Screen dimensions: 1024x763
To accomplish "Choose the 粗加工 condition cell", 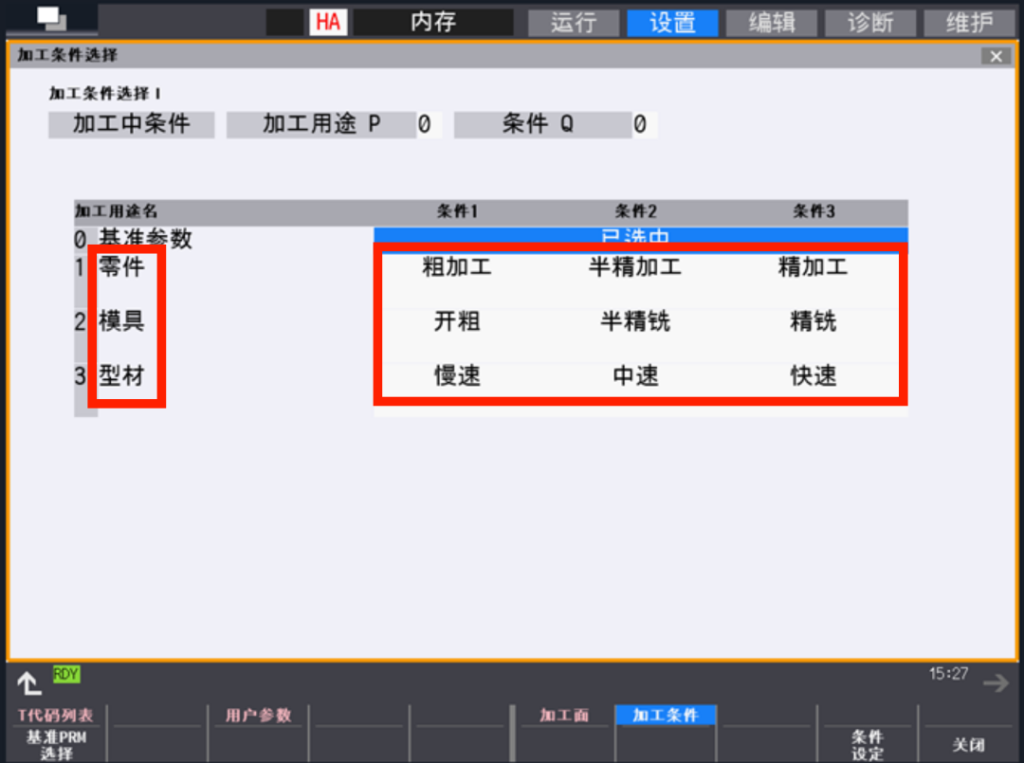I will pos(457,267).
